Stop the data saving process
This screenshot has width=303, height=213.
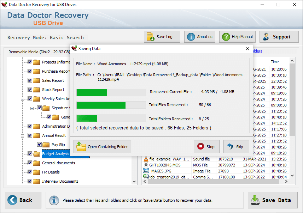[x=206, y=146]
